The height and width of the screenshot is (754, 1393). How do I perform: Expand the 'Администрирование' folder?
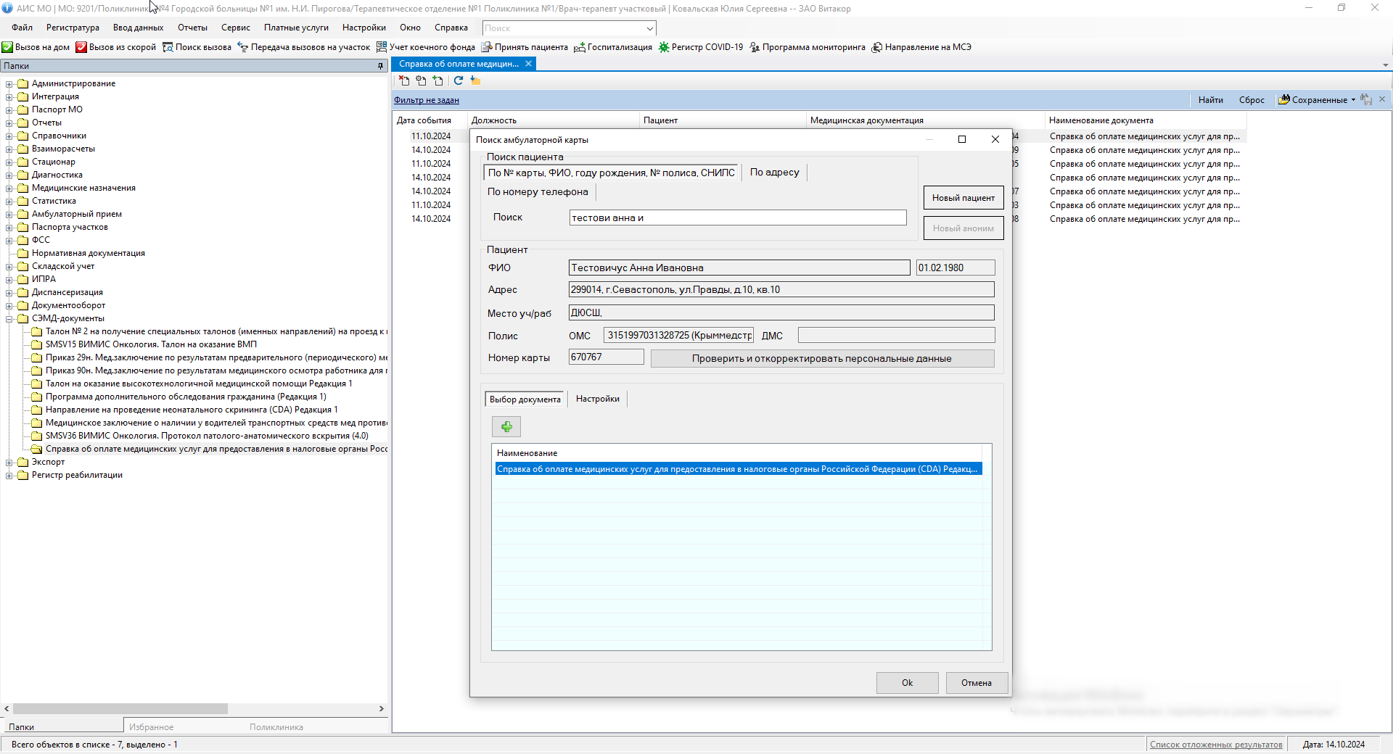[x=9, y=83]
